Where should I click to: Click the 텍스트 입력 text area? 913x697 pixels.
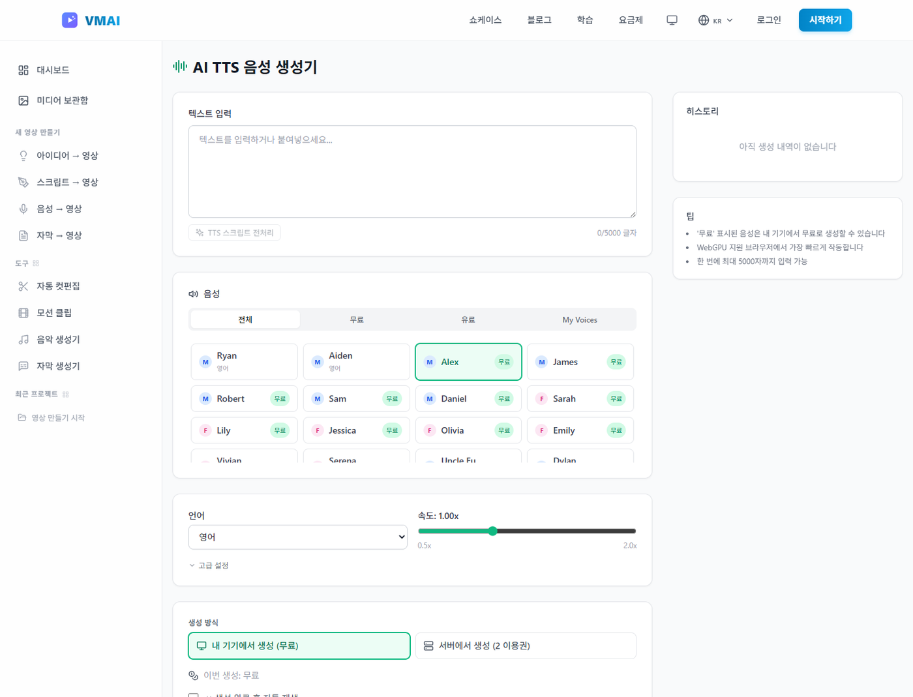coord(412,171)
